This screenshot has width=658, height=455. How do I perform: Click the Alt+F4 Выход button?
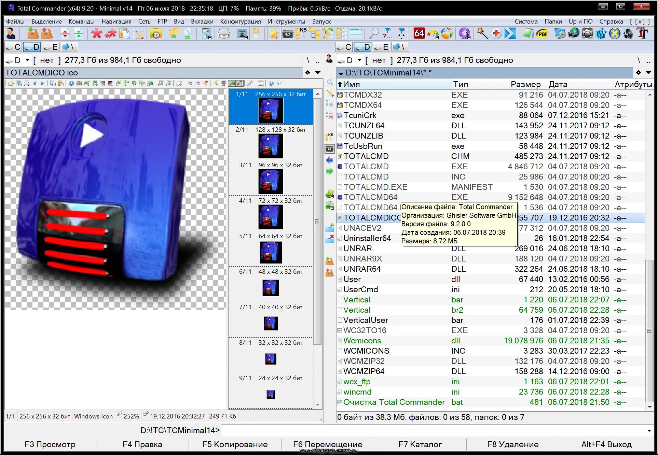click(x=606, y=444)
